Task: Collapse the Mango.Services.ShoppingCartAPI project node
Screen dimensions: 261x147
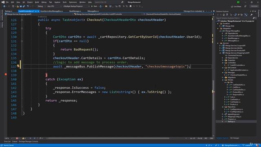Action: [x=220, y=53]
